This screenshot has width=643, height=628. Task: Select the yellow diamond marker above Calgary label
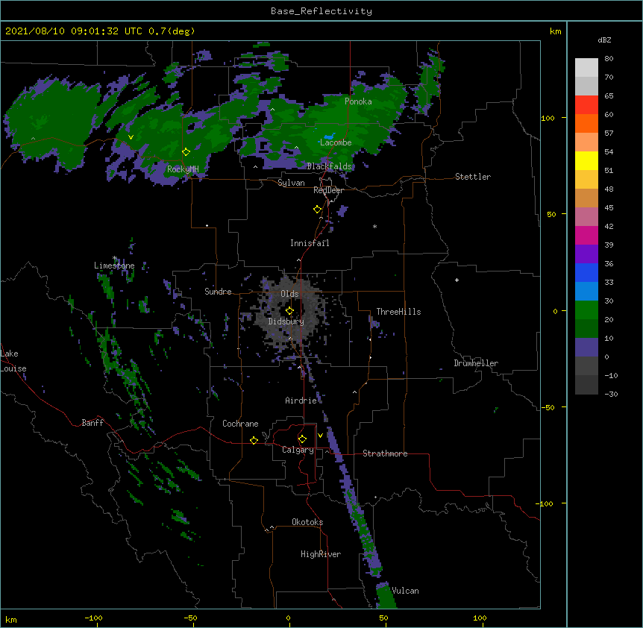302,439
